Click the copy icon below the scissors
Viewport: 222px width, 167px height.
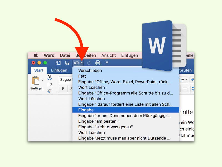50,84
